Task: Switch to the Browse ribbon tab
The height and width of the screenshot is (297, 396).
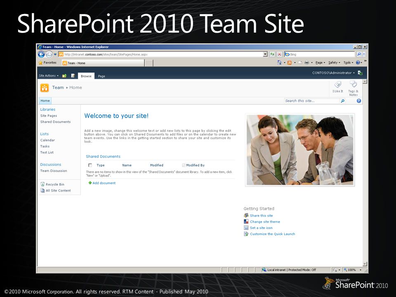Action: coord(86,76)
